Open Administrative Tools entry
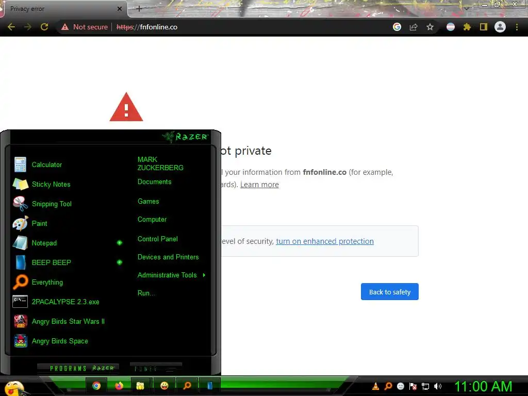 pos(167,275)
